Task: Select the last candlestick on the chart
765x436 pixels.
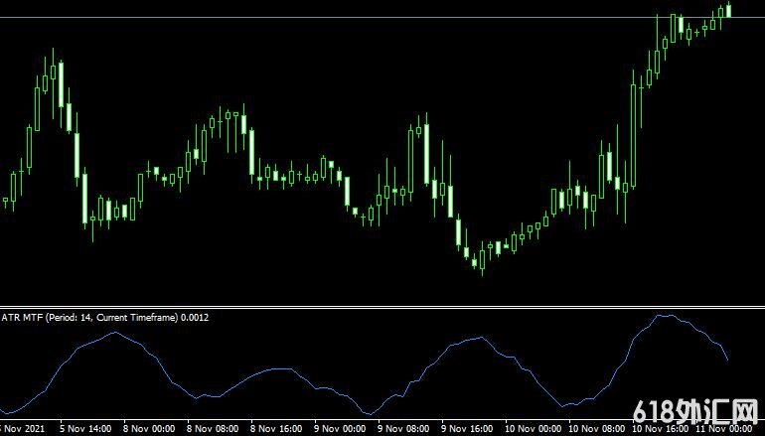Action: [729, 10]
